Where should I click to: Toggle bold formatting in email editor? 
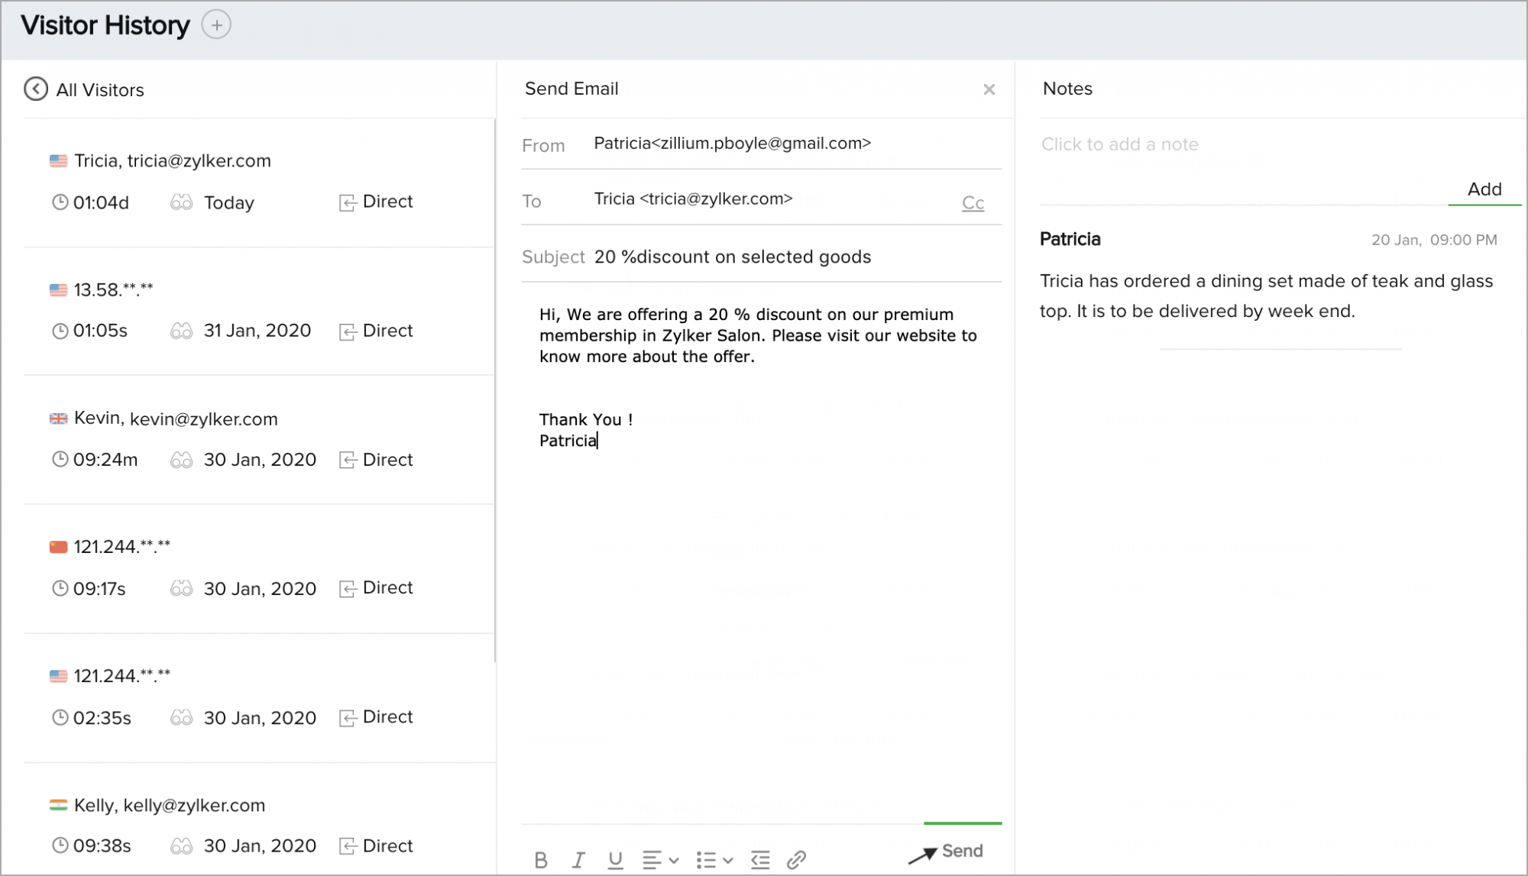541,860
